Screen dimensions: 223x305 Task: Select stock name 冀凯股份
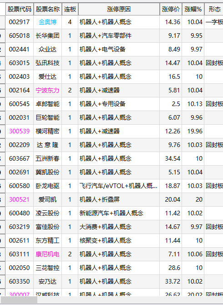[x=48, y=173]
